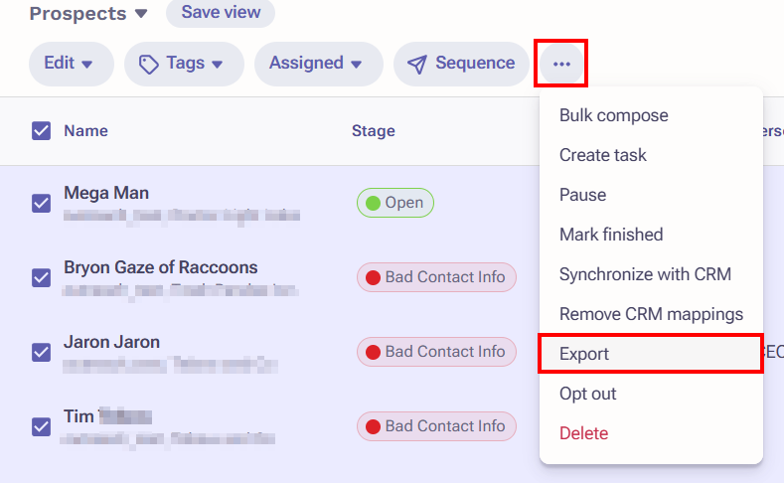Uncheck the Jaron Jaron row checkbox

(x=41, y=353)
